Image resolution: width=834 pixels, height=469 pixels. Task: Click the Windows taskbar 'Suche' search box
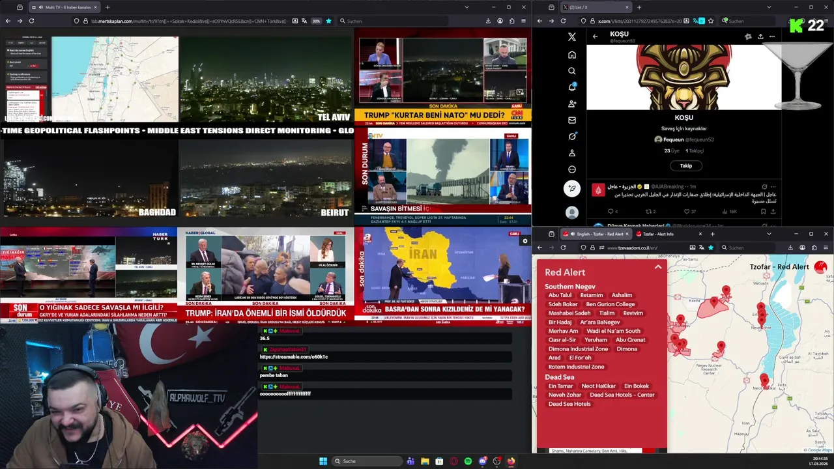click(367, 461)
